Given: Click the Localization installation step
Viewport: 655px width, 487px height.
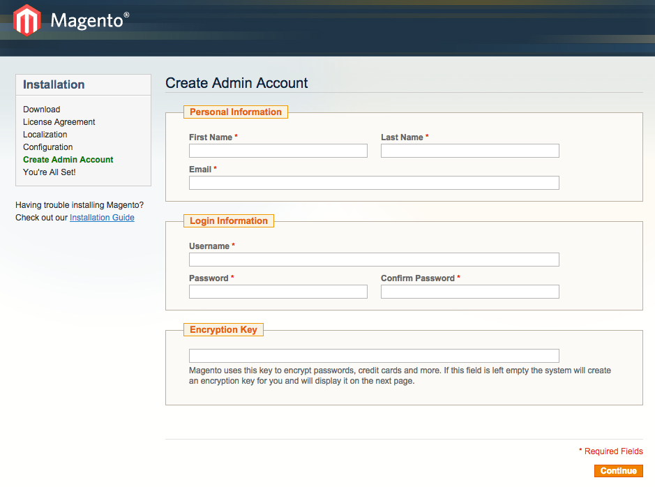Looking at the screenshot, I should pyautogui.click(x=45, y=135).
